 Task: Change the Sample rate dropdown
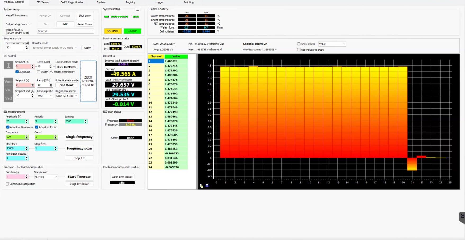click(x=55, y=177)
